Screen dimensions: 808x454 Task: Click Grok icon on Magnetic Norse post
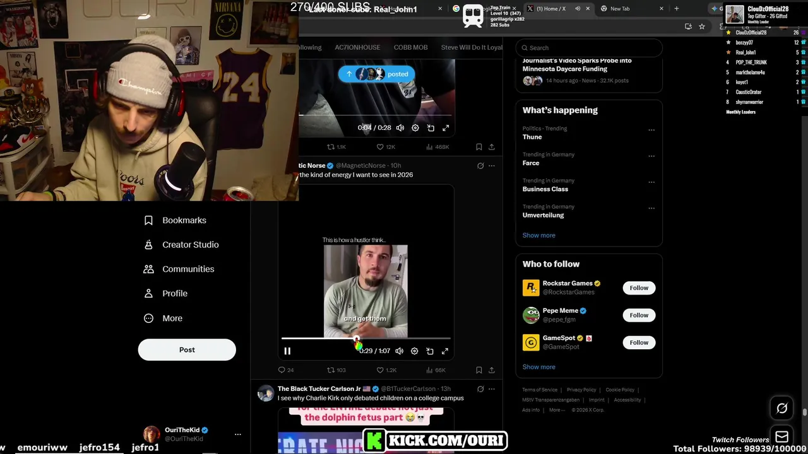pyautogui.click(x=480, y=166)
